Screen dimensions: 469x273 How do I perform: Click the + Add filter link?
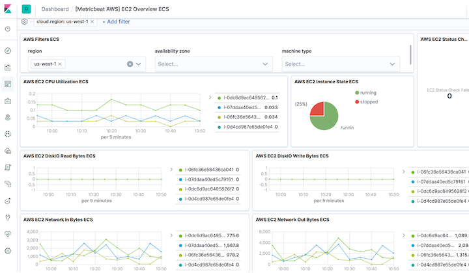pyautogui.click(x=116, y=21)
